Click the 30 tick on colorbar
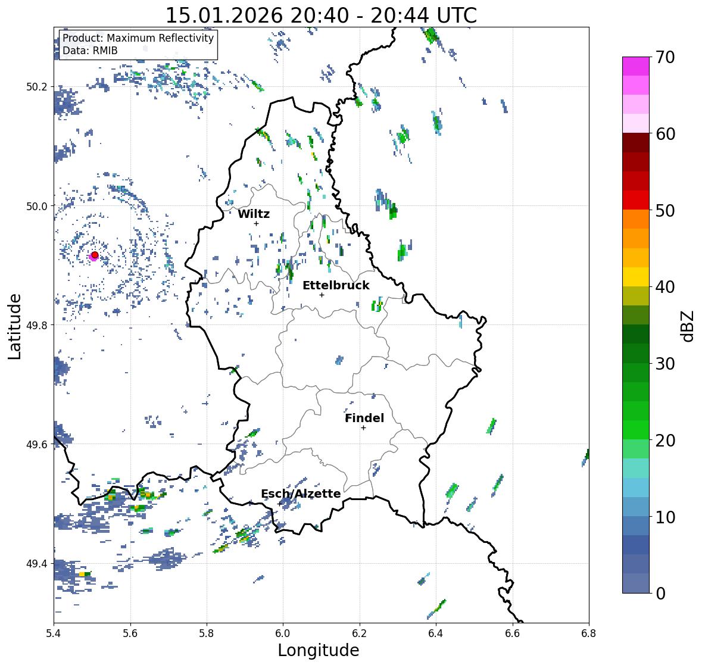This screenshot has width=702, height=665. pos(665,364)
